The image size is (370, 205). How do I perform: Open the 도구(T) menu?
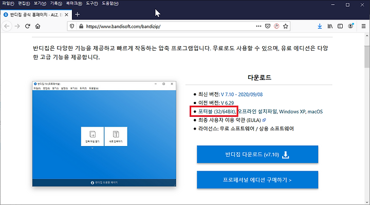coord(92,4)
